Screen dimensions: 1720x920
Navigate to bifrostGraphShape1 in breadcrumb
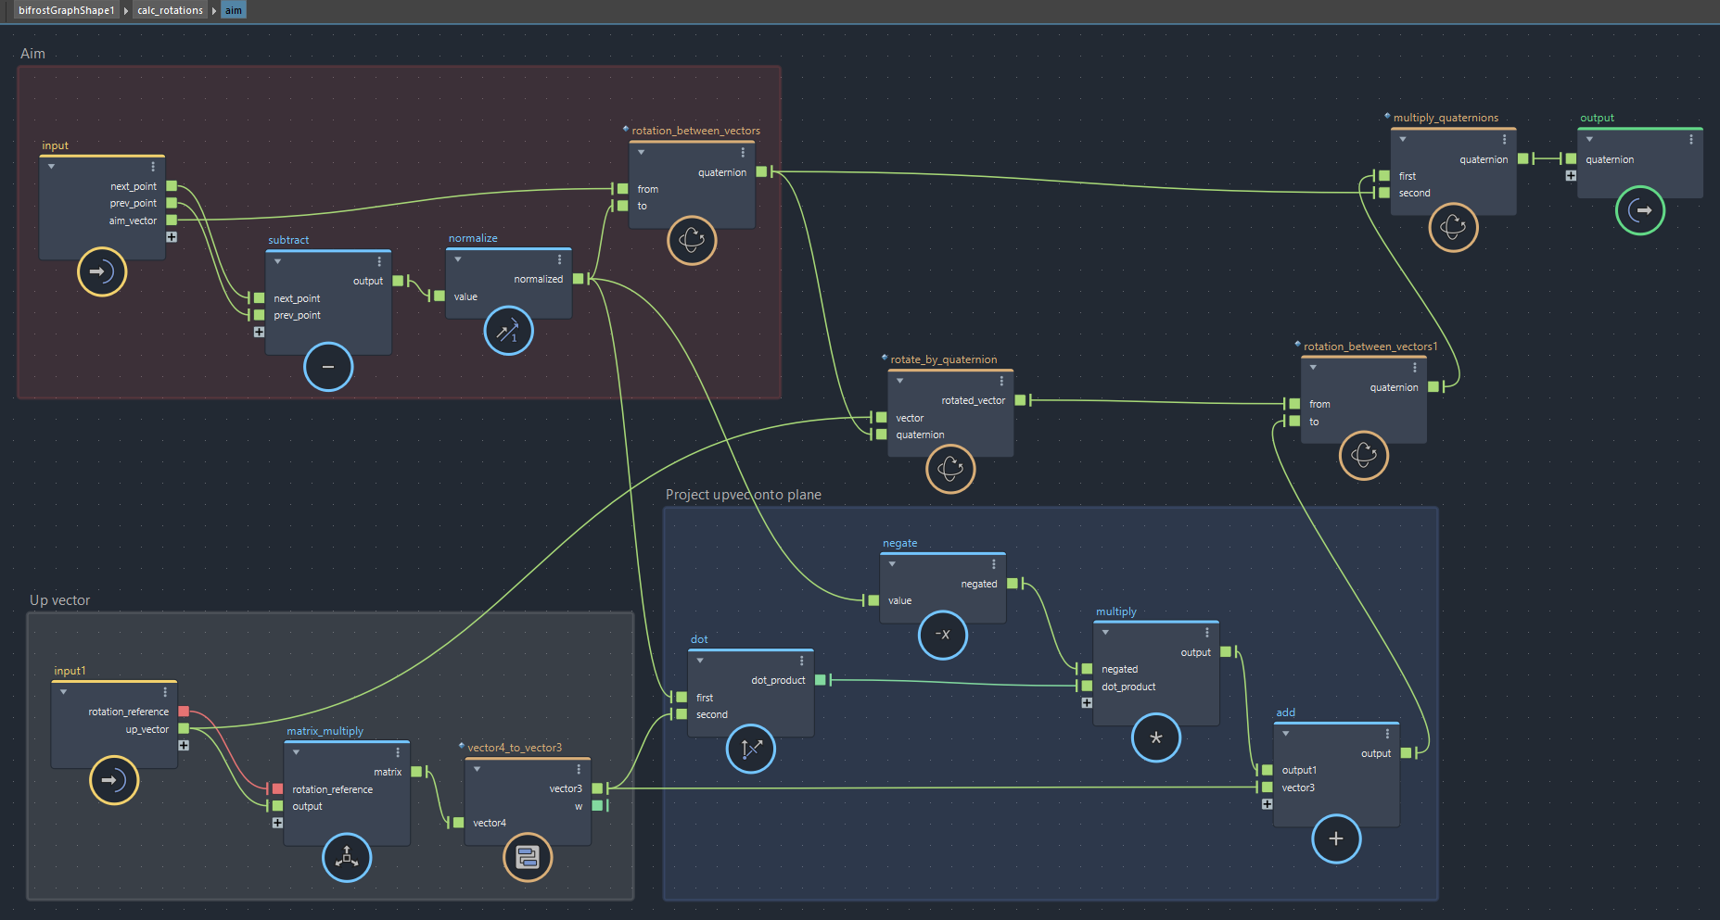(x=66, y=10)
